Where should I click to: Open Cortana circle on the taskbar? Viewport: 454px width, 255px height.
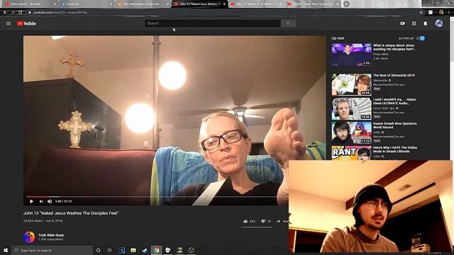pos(98,250)
